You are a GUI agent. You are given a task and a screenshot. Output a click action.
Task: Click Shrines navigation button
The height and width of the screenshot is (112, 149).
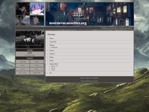pos(37,62)
